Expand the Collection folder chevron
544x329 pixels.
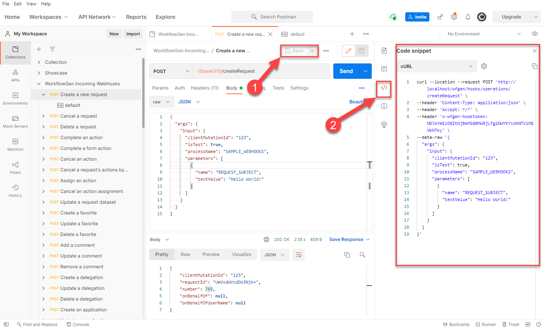click(39, 62)
